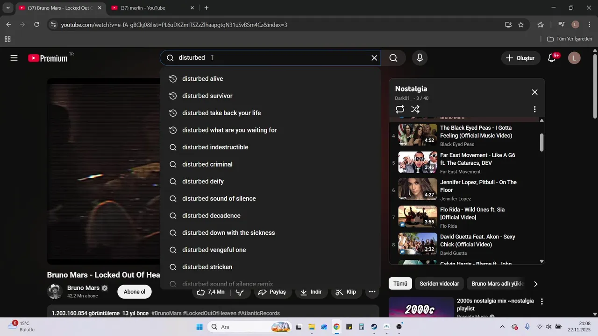Select suggestion disturbed deify
The height and width of the screenshot is (336, 598).
click(270, 182)
